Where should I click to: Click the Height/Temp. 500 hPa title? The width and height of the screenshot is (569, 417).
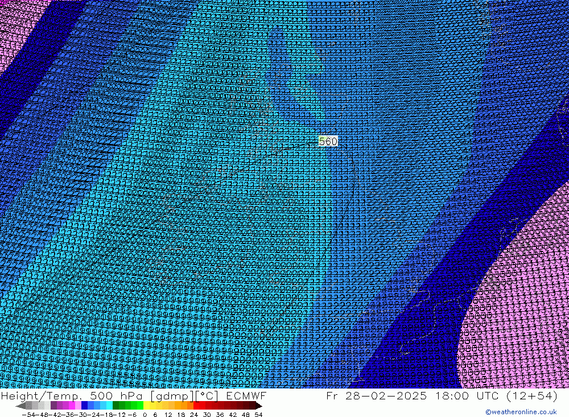click(73, 395)
